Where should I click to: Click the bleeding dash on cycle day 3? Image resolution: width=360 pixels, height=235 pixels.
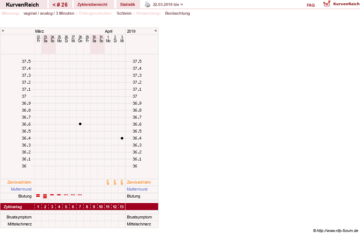[x=52, y=195]
